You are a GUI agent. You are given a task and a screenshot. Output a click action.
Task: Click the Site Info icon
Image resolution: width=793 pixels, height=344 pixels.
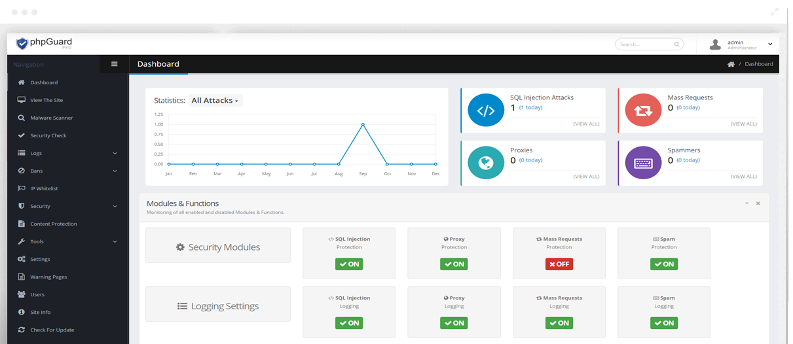point(22,312)
